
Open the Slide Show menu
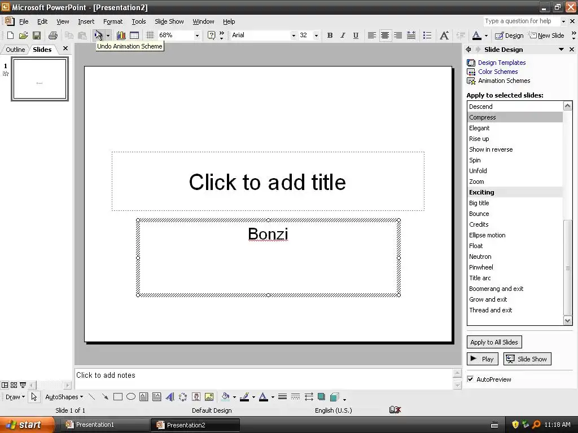(169, 21)
